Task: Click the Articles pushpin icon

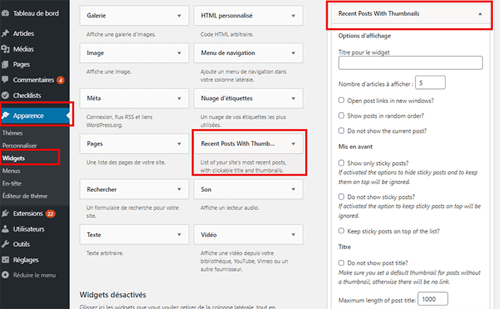Action: 5,33
